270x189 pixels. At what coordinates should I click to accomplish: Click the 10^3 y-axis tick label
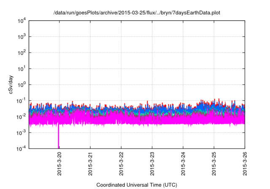(22, 37)
